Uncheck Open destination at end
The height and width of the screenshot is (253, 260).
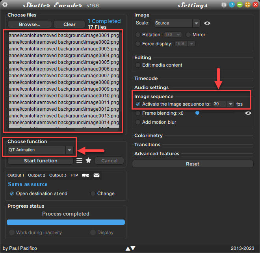coord(11,193)
